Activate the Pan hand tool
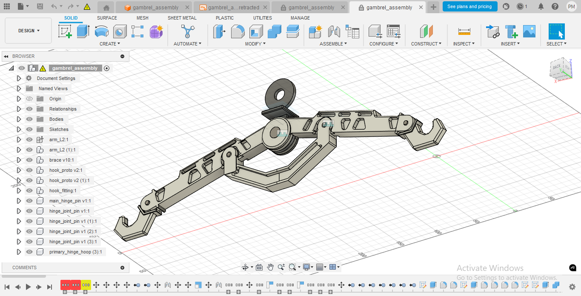 pos(270,267)
